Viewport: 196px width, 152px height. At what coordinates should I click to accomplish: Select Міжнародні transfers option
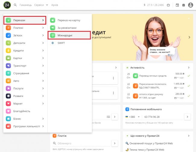(69, 36)
